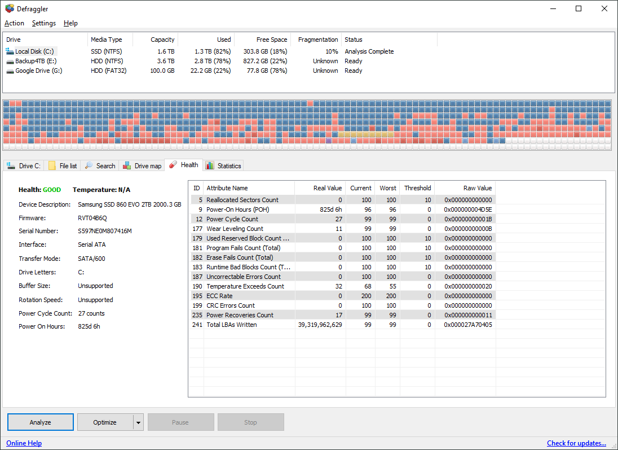Click the Worst column header

tap(387, 188)
